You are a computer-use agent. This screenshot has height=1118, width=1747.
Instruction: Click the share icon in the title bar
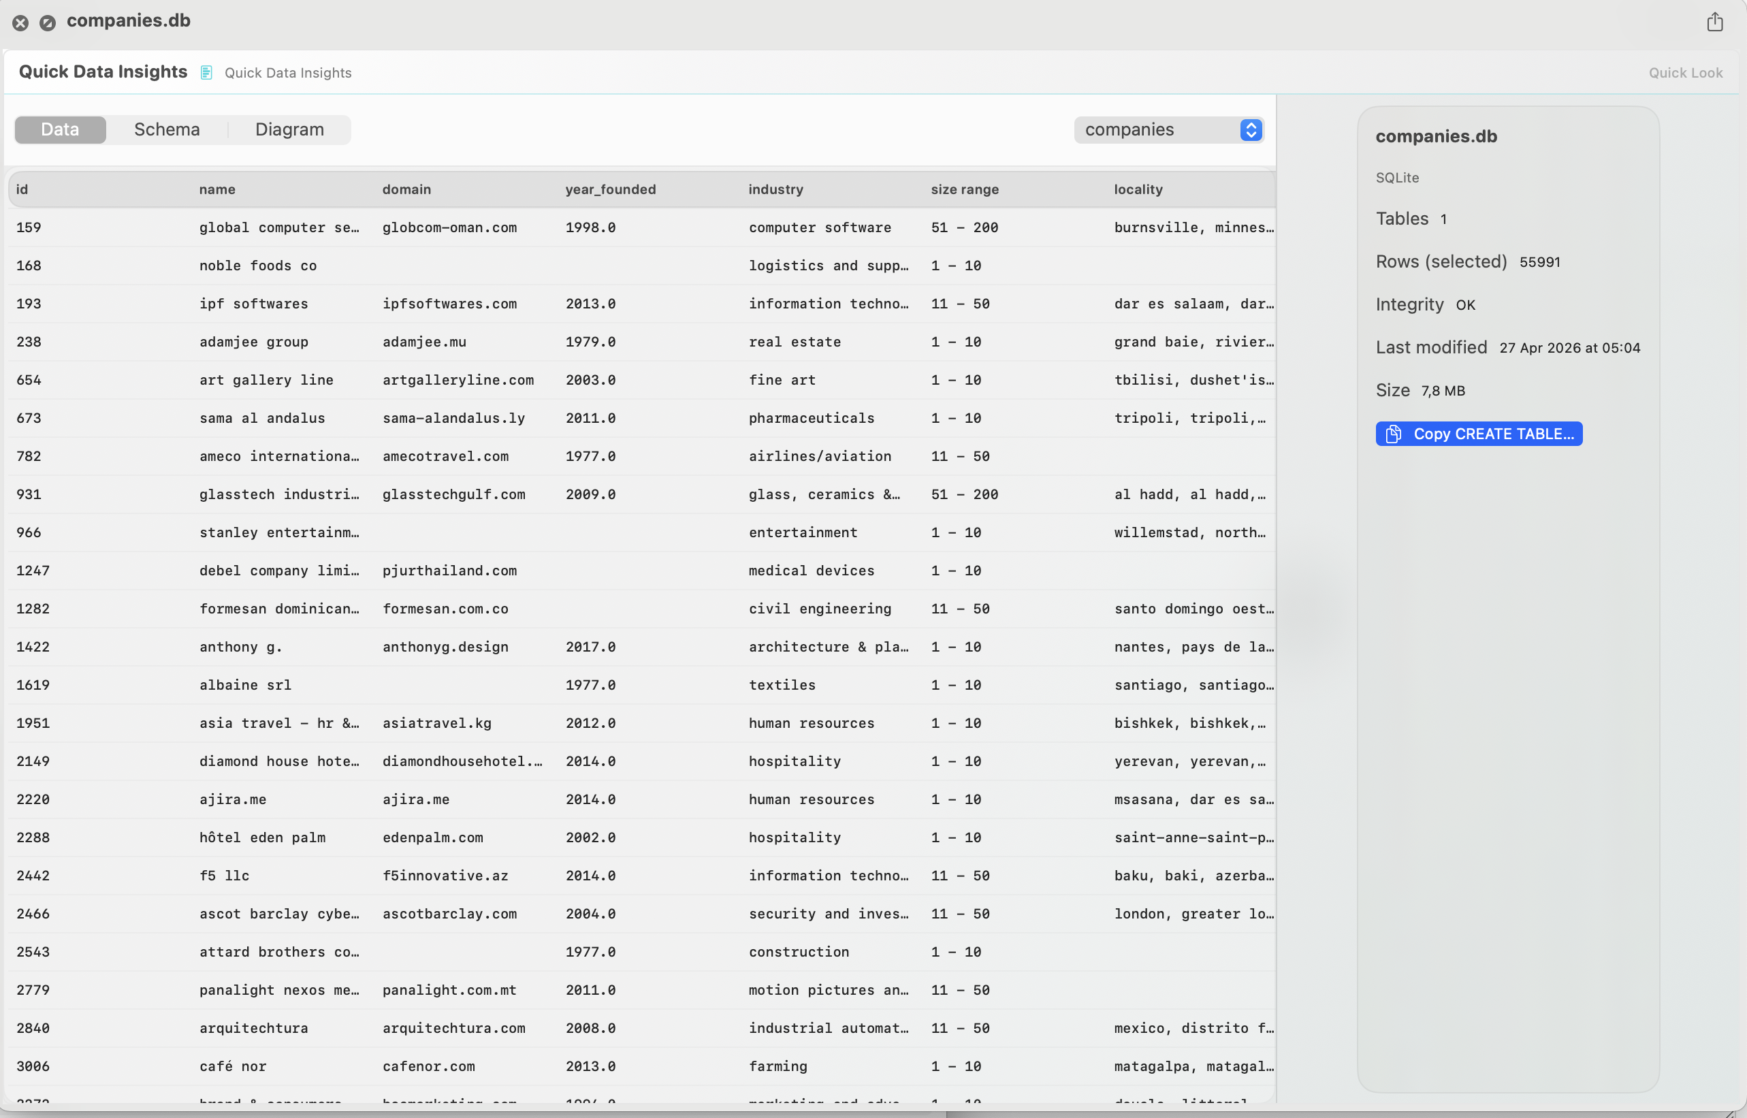tap(1714, 22)
